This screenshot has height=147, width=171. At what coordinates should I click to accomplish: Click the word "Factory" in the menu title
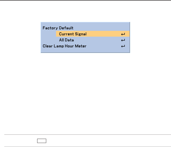tap(50, 28)
